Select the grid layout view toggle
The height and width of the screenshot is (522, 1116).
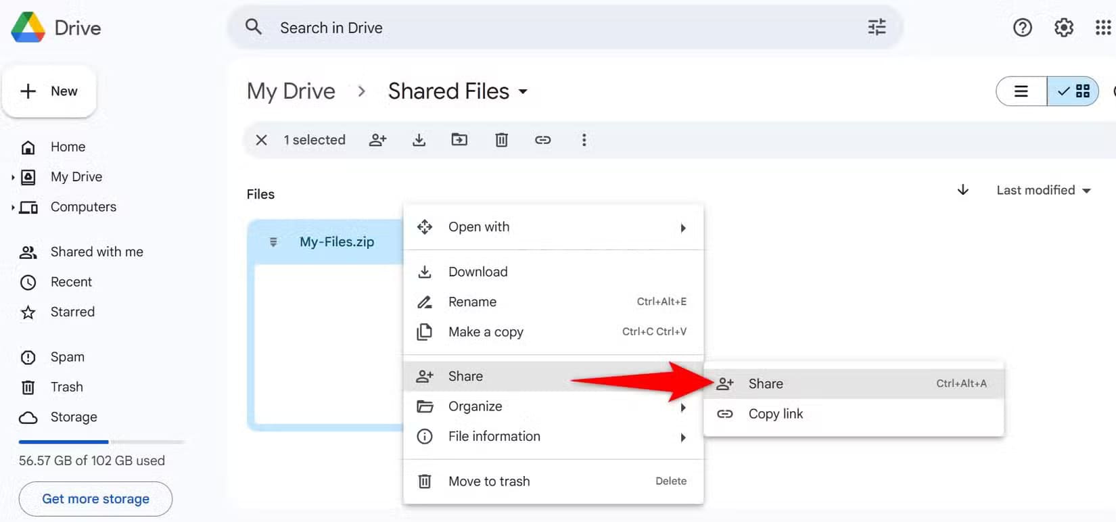pos(1073,91)
